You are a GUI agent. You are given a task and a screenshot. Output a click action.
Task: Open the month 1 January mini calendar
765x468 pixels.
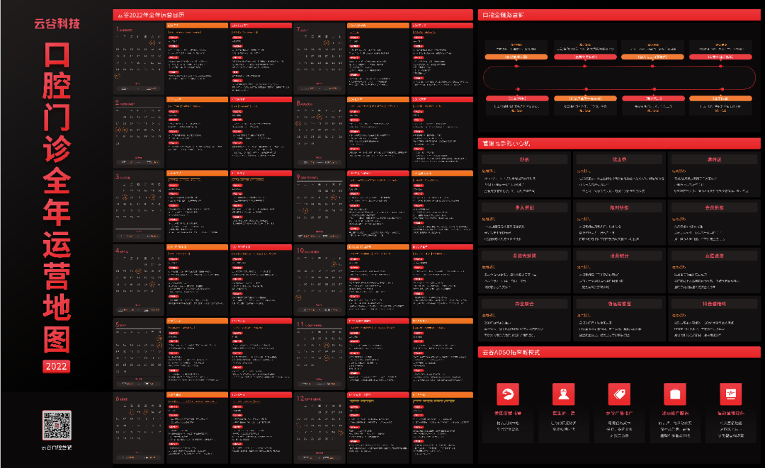[139, 59]
